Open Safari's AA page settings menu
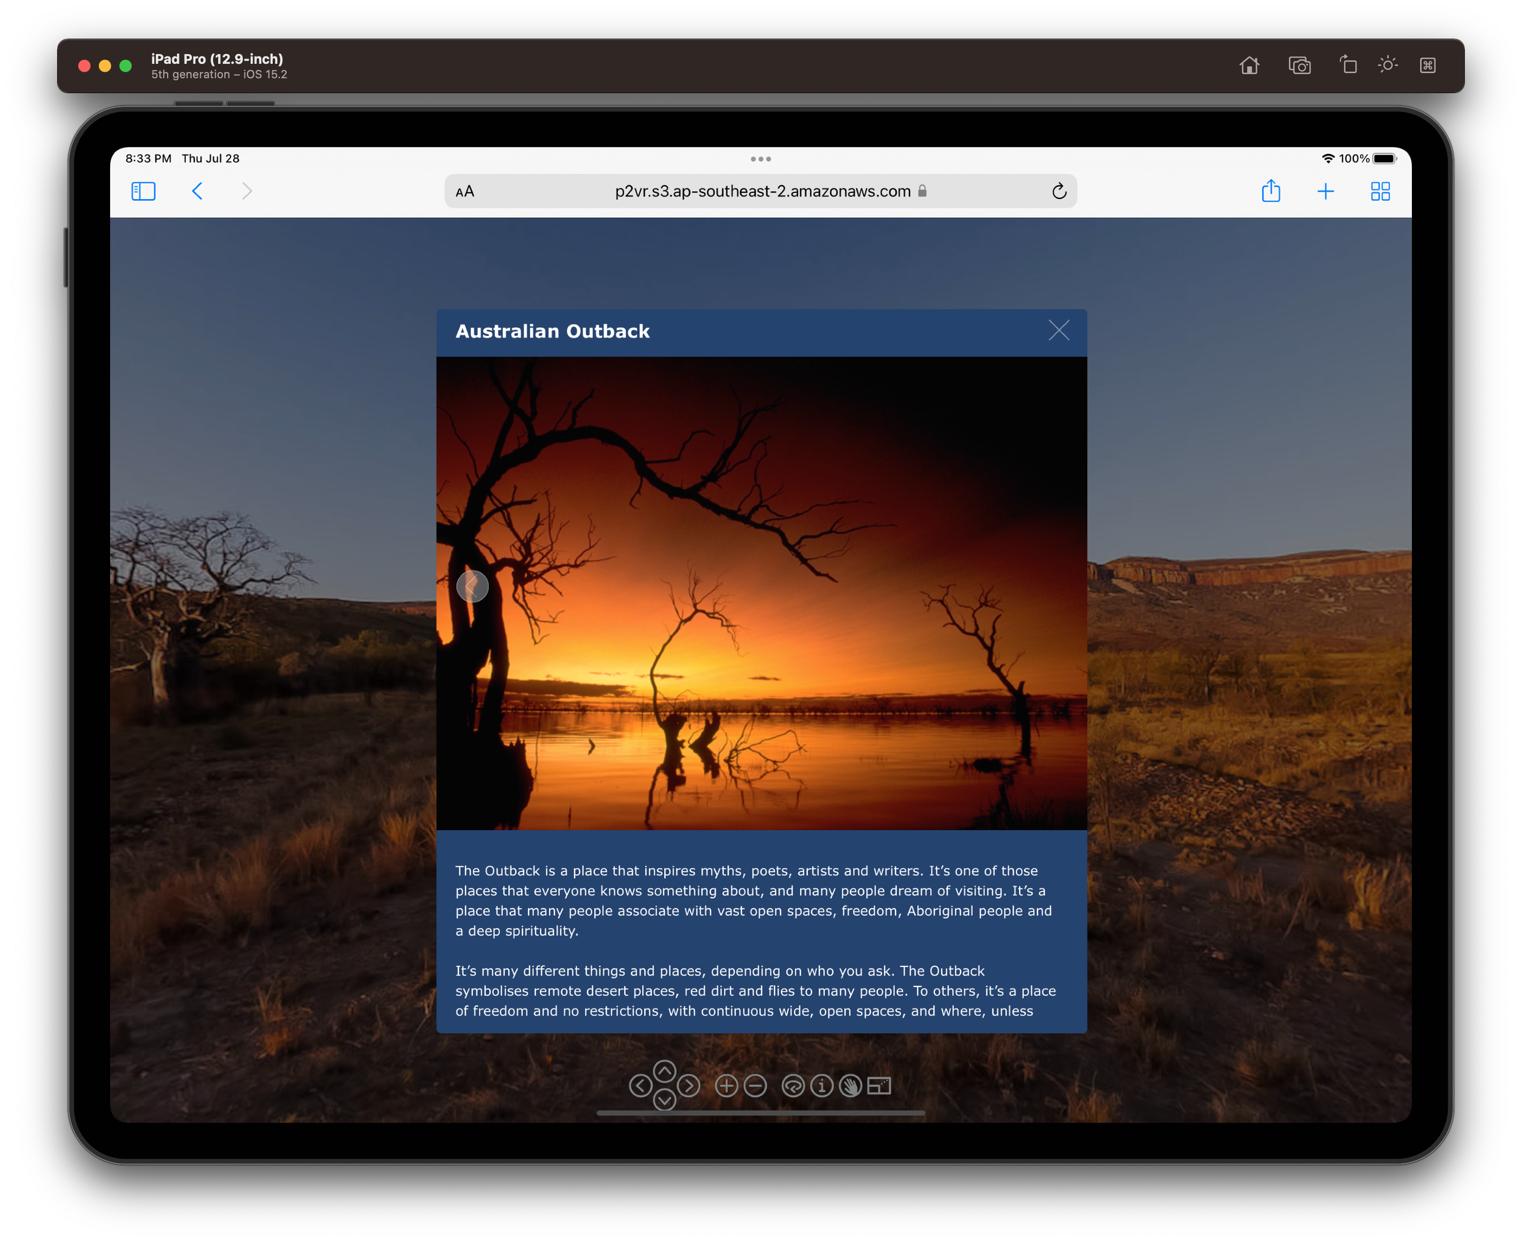This screenshot has height=1253, width=1522. click(x=465, y=191)
